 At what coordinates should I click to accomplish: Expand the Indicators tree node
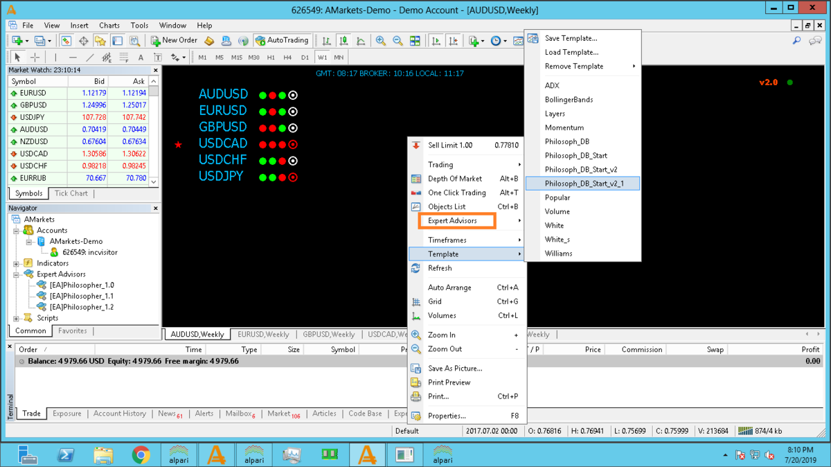pyautogui.click(x=16, y=263)
